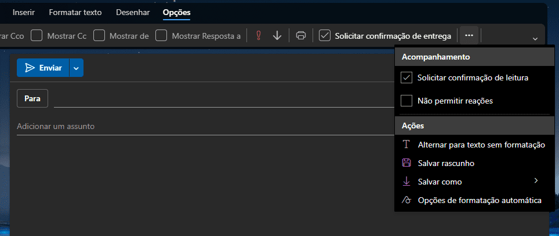Viewport: 559px width, 236px height.
Task: Check the Mostrar Cc box
Action: tap(37, 36)
